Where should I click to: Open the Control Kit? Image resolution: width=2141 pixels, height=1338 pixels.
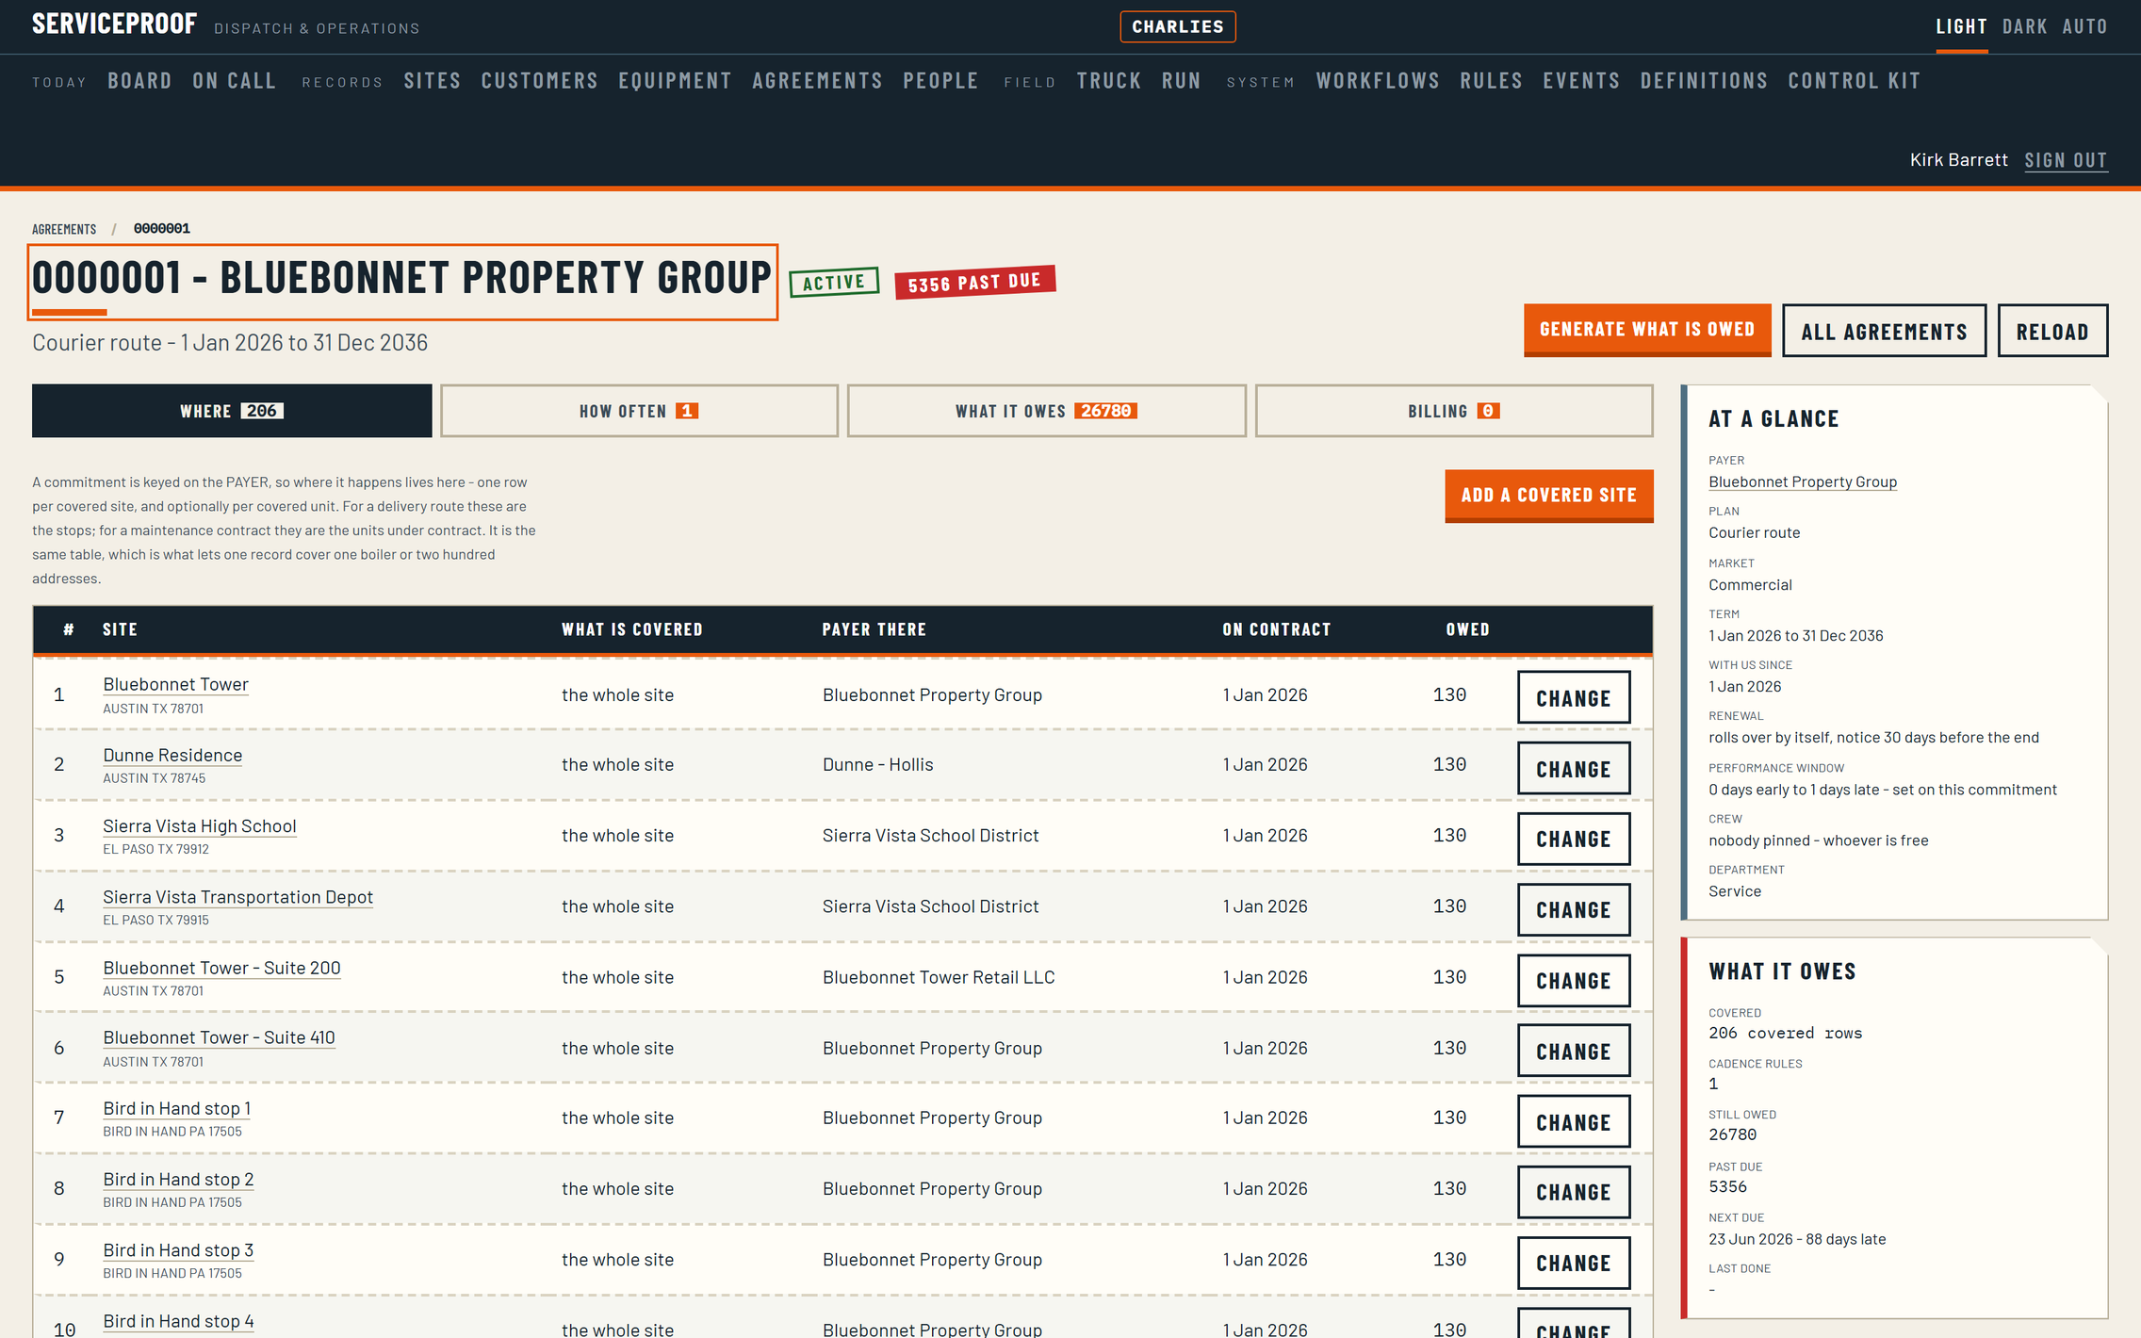1855,81
